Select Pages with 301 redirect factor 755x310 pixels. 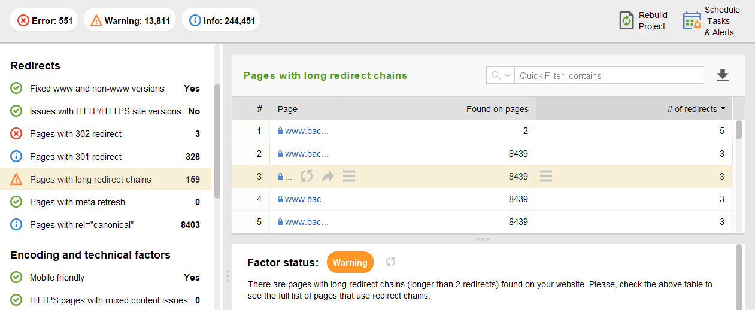pyautogui.click(x=105, y=157)
